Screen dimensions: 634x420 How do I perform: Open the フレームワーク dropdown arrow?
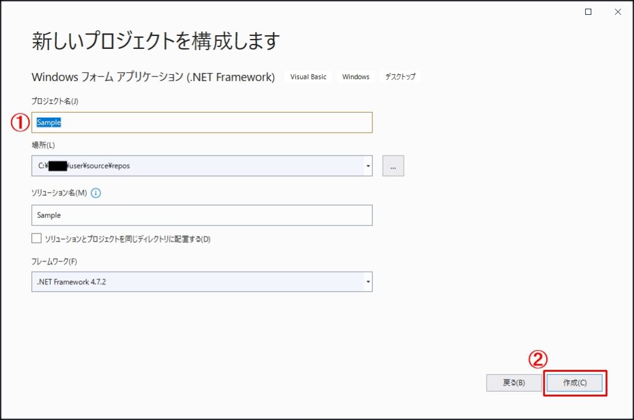[367, 282]
